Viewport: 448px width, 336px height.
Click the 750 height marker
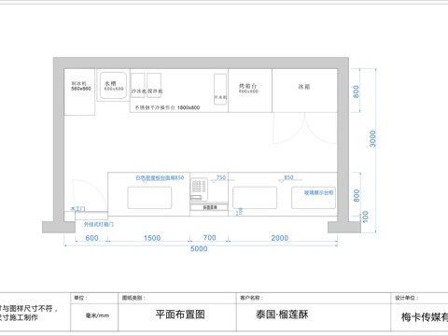(x=221, y=177)
